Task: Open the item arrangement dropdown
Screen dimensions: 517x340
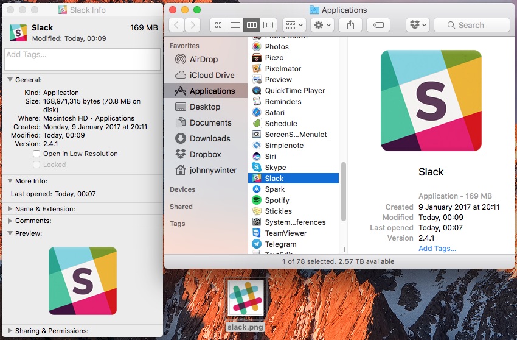Action: click(x=294, y=25)
